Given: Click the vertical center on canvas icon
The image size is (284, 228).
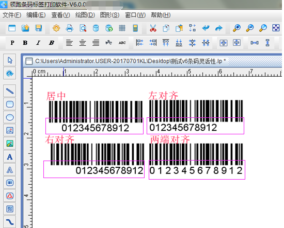Looking at the screenshot, I should pyautogui.click(x=236, y=43).
